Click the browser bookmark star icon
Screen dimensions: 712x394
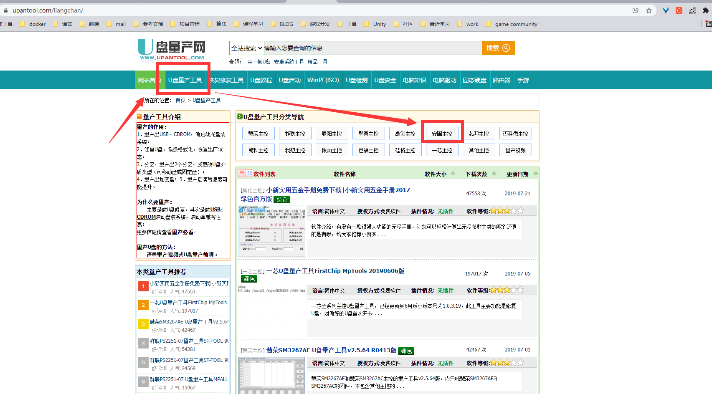[x=649, y=10]
